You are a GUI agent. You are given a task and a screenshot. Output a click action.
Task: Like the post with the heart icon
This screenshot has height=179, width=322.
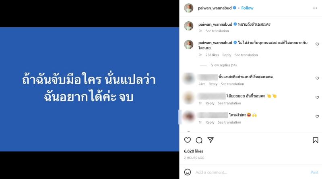click(187, 140)
